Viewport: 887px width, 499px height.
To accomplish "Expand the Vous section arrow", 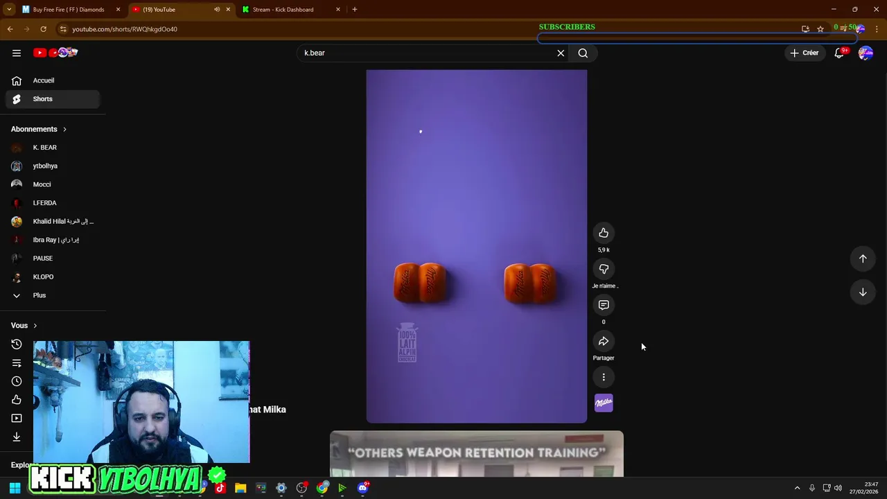I will (x=35, y=326).
